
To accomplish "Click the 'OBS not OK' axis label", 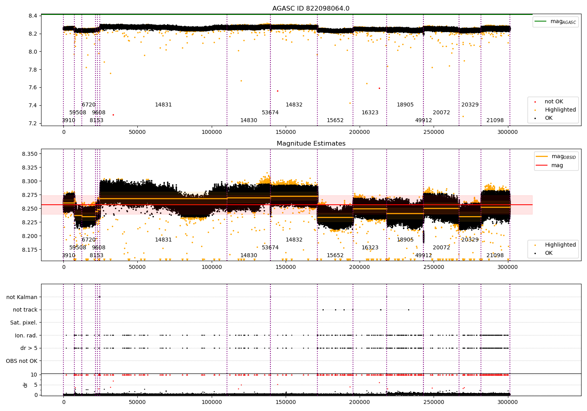I will 22,361.
